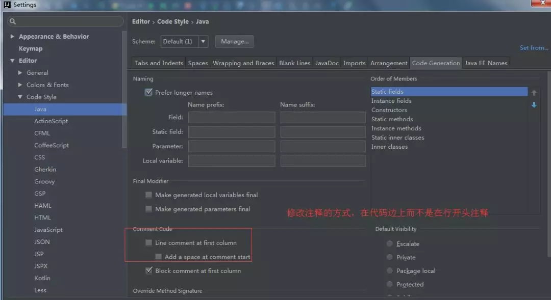Click the IntelliJ Settings window icon
The width and height of the screenshot is (551, 300).
[x=7, y=5]
